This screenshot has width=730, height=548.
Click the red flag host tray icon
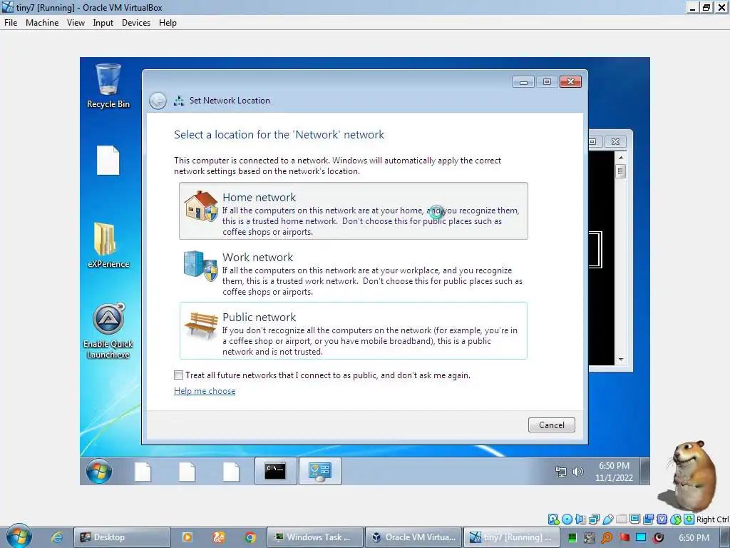624,537
